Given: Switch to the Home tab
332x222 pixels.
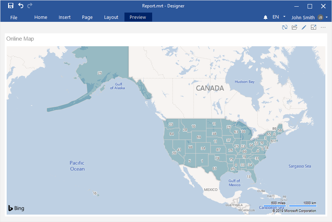Looking at the screenshot, I should [41, 17].
